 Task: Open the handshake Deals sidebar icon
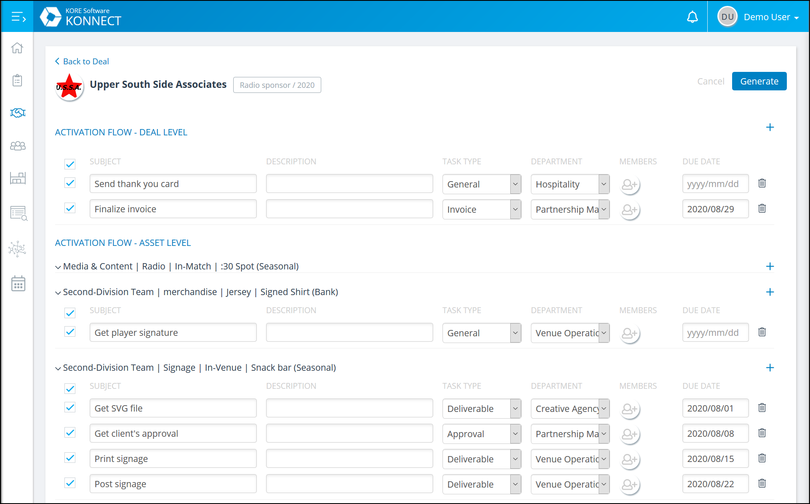coord(18,113)
